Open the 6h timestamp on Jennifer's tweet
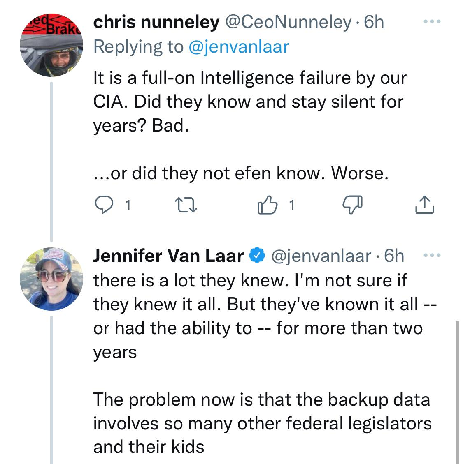 (394, 256)
